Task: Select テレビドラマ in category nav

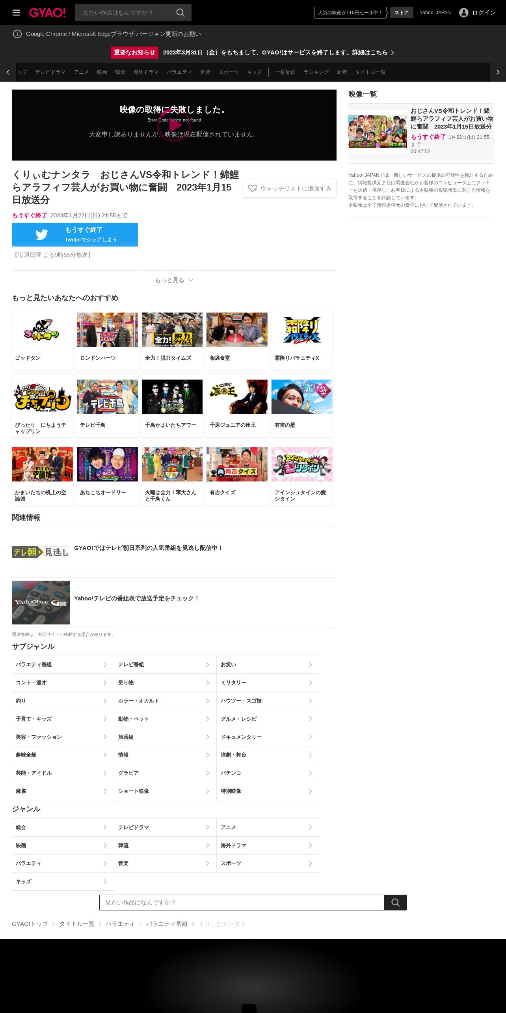Action: (50, 72)
